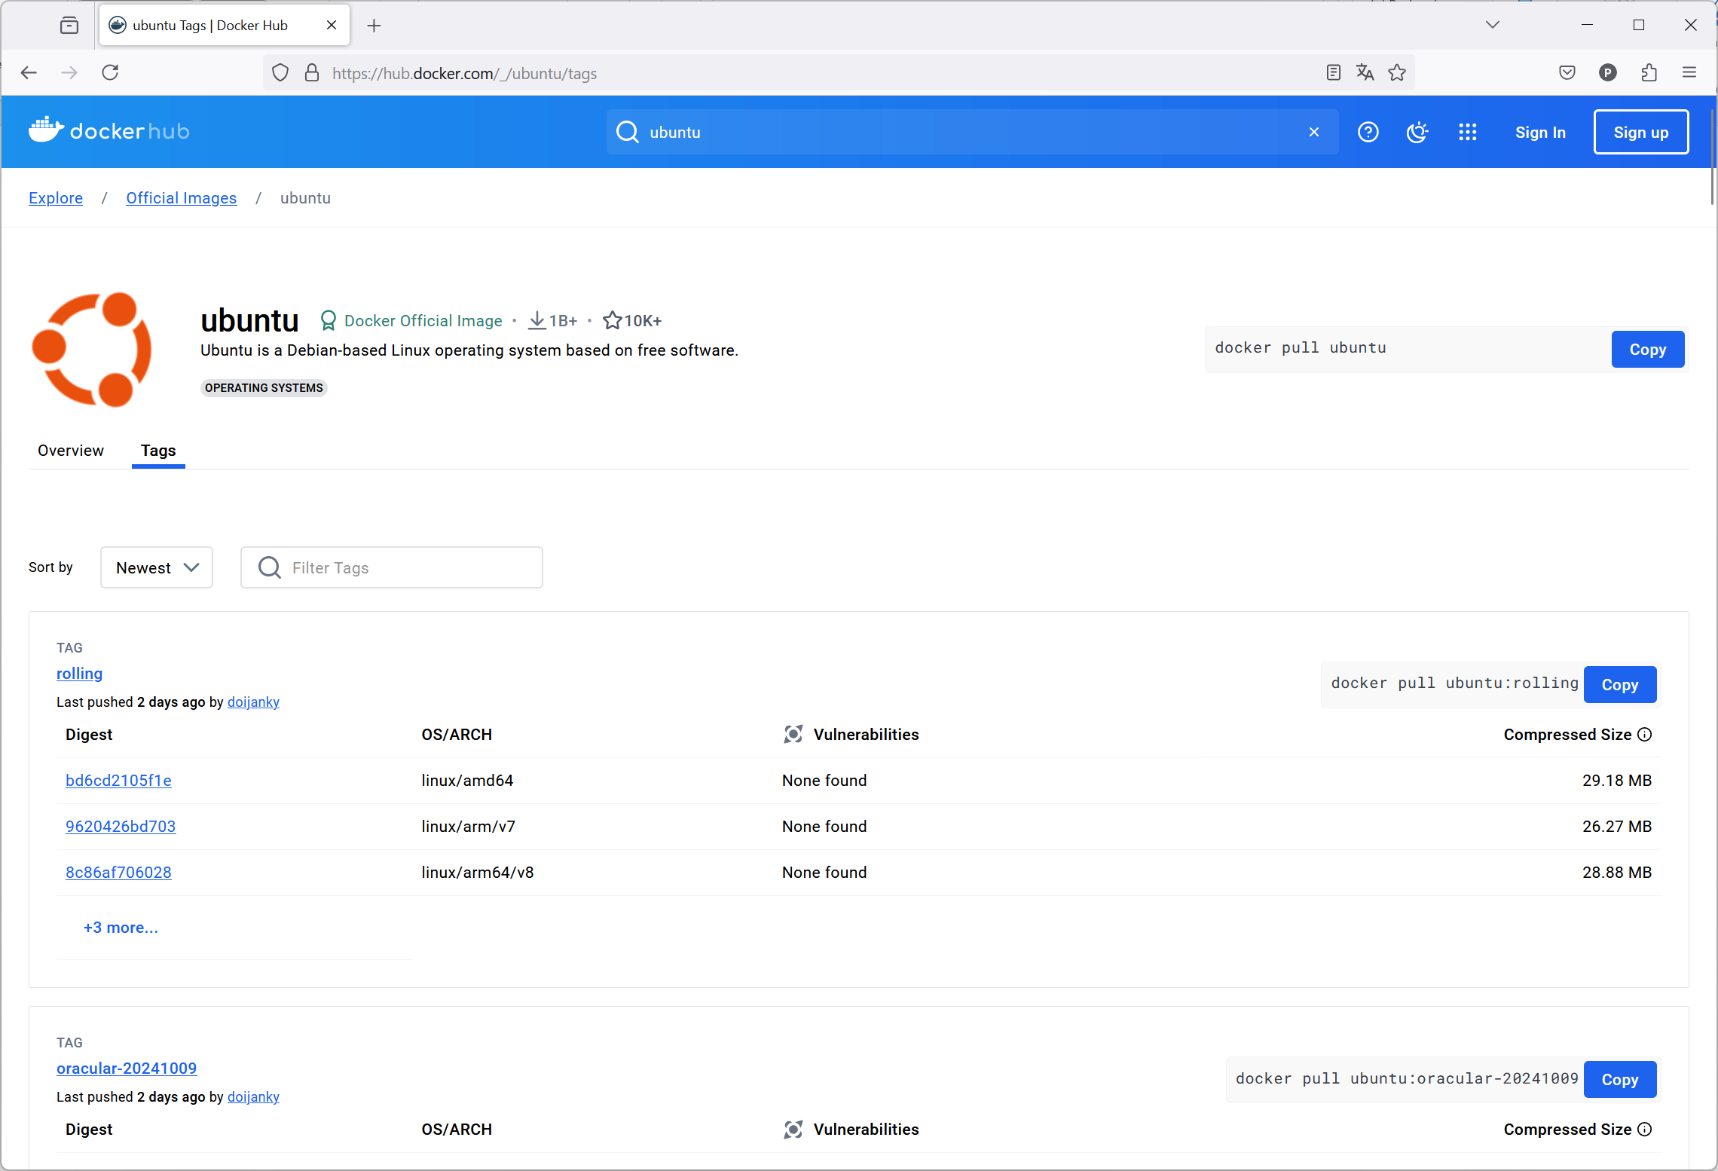Open the Firefox hamburger menu

1689,72
